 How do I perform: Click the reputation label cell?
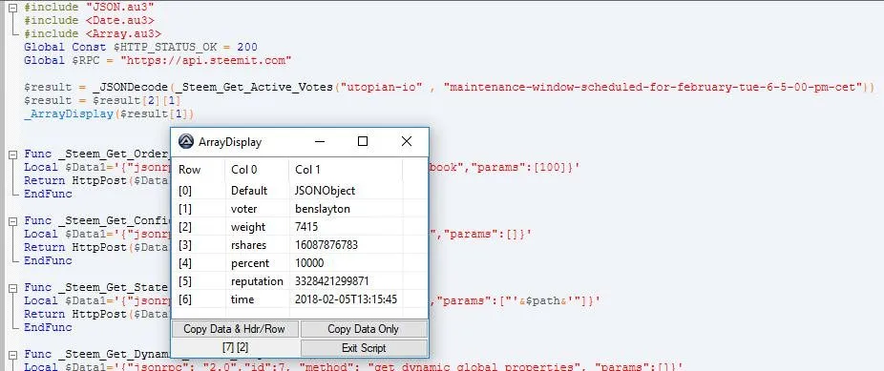click(x=257, y=281)
